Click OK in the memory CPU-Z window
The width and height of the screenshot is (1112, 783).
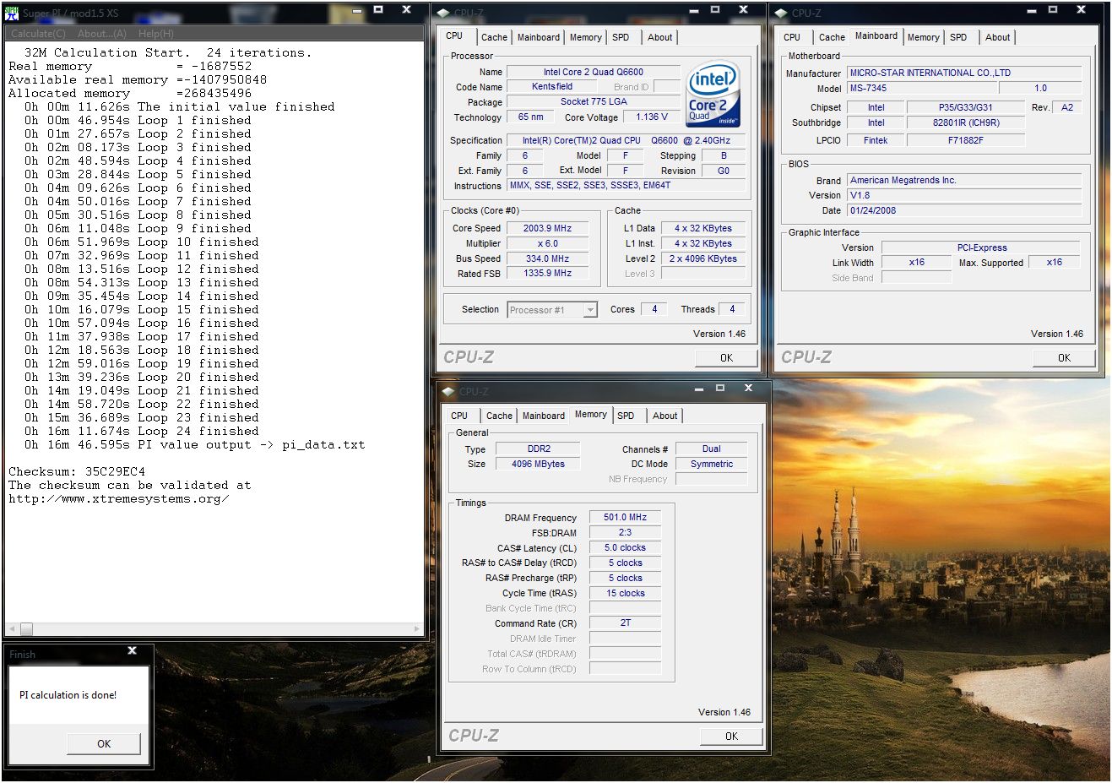pos(731,737)
